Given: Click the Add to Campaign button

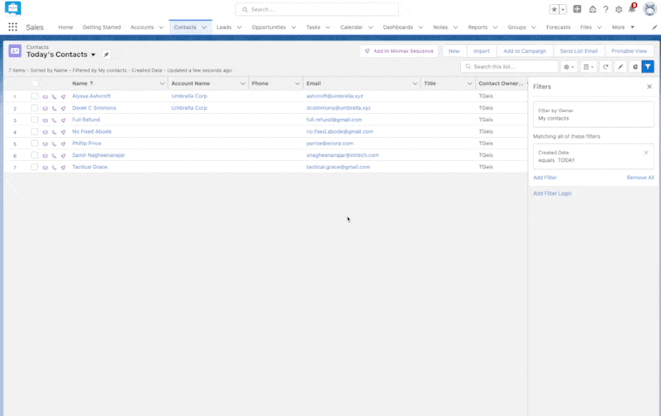Looking at the screenshot, I should (523, 51).
